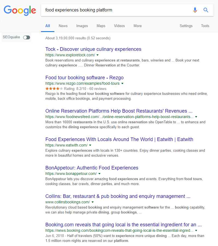Click the Rezgo star rating
This screenshot has width=218, height=246.
coord(54,89)
